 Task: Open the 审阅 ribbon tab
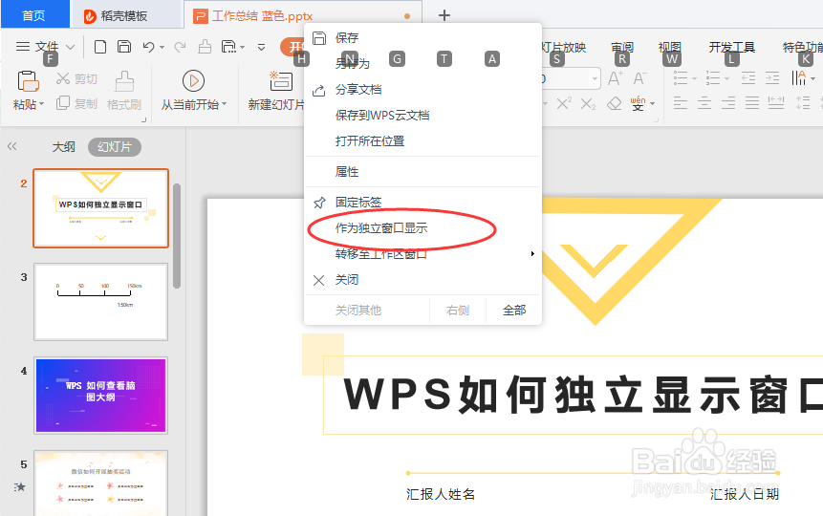tap(622, 47)
